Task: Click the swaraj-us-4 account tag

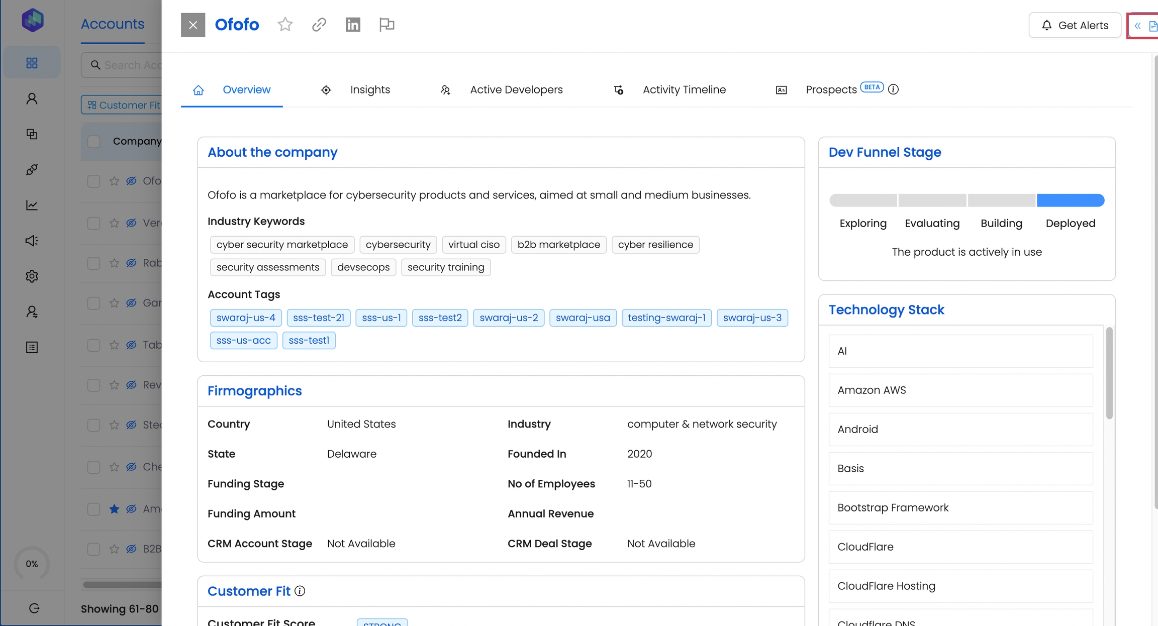Action: pyautogui.click(x=246, y=318)
